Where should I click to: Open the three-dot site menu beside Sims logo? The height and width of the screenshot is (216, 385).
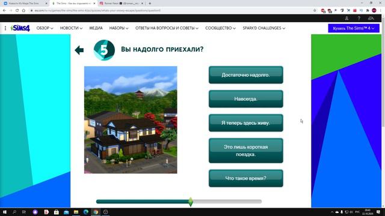pos(5,28)
